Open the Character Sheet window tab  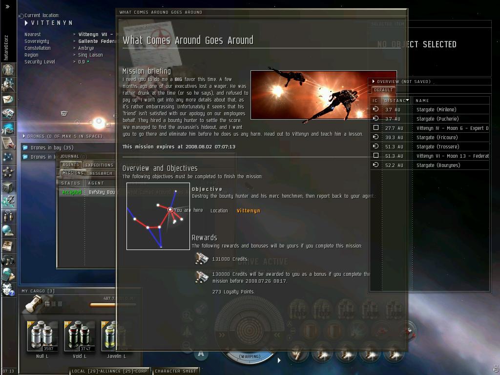point(175,371)
